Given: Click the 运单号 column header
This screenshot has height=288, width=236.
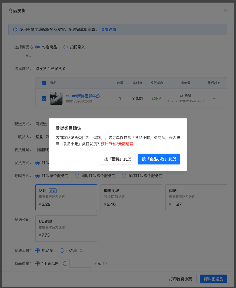Looking at the screenshot, I should (185, 83).
